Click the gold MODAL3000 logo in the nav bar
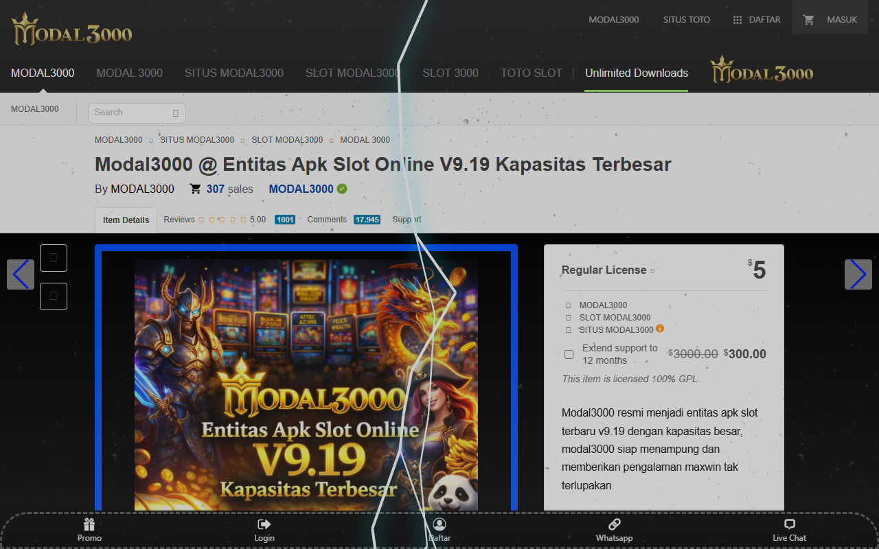The image size is (879, 549). tap(762, 71)
